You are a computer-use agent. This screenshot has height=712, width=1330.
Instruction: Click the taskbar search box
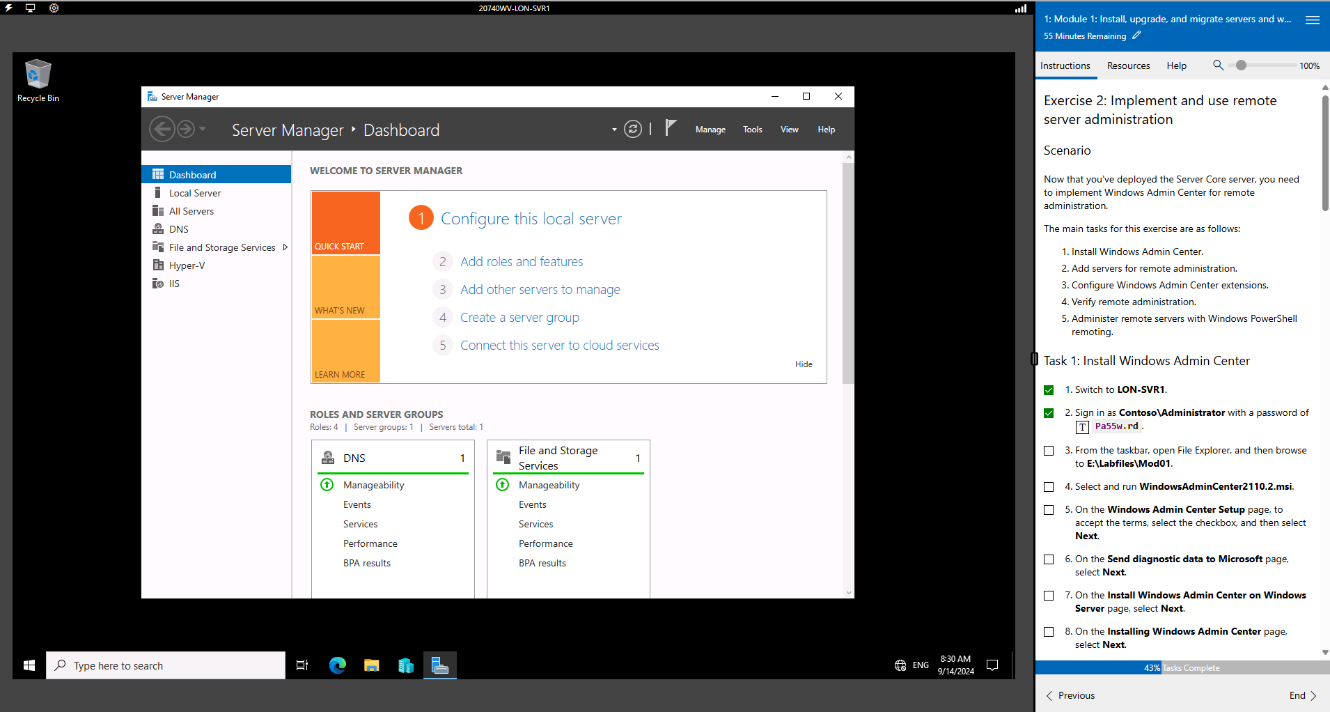point(166,665)
